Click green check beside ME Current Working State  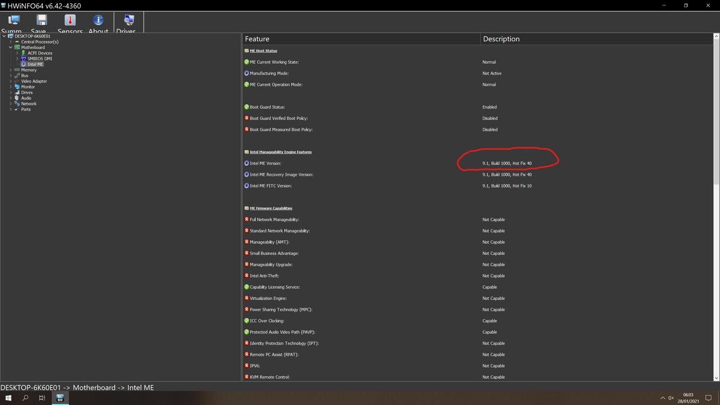click(246, 62)
